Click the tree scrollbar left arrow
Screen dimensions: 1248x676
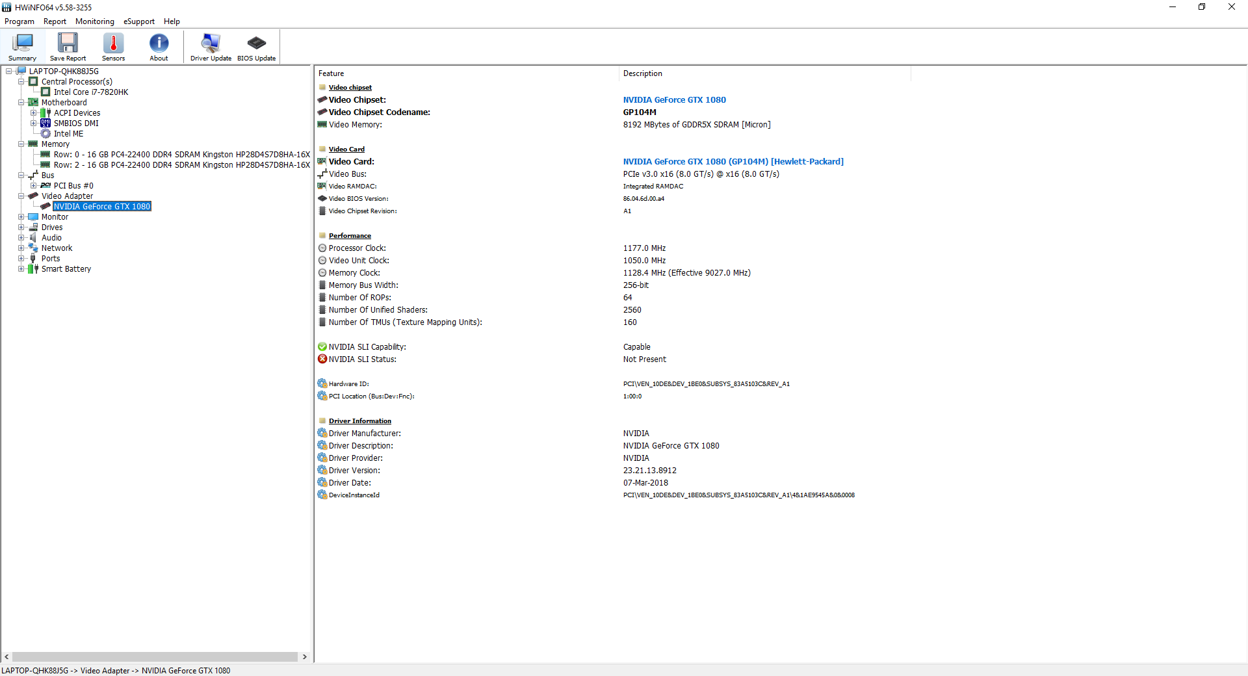coord(6,657)
